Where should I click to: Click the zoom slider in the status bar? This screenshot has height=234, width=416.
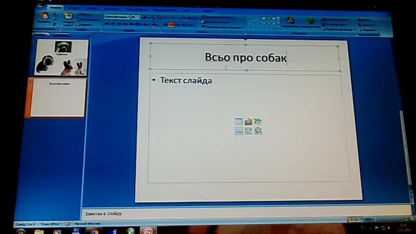pyautogui.click(x=390, y=219)
